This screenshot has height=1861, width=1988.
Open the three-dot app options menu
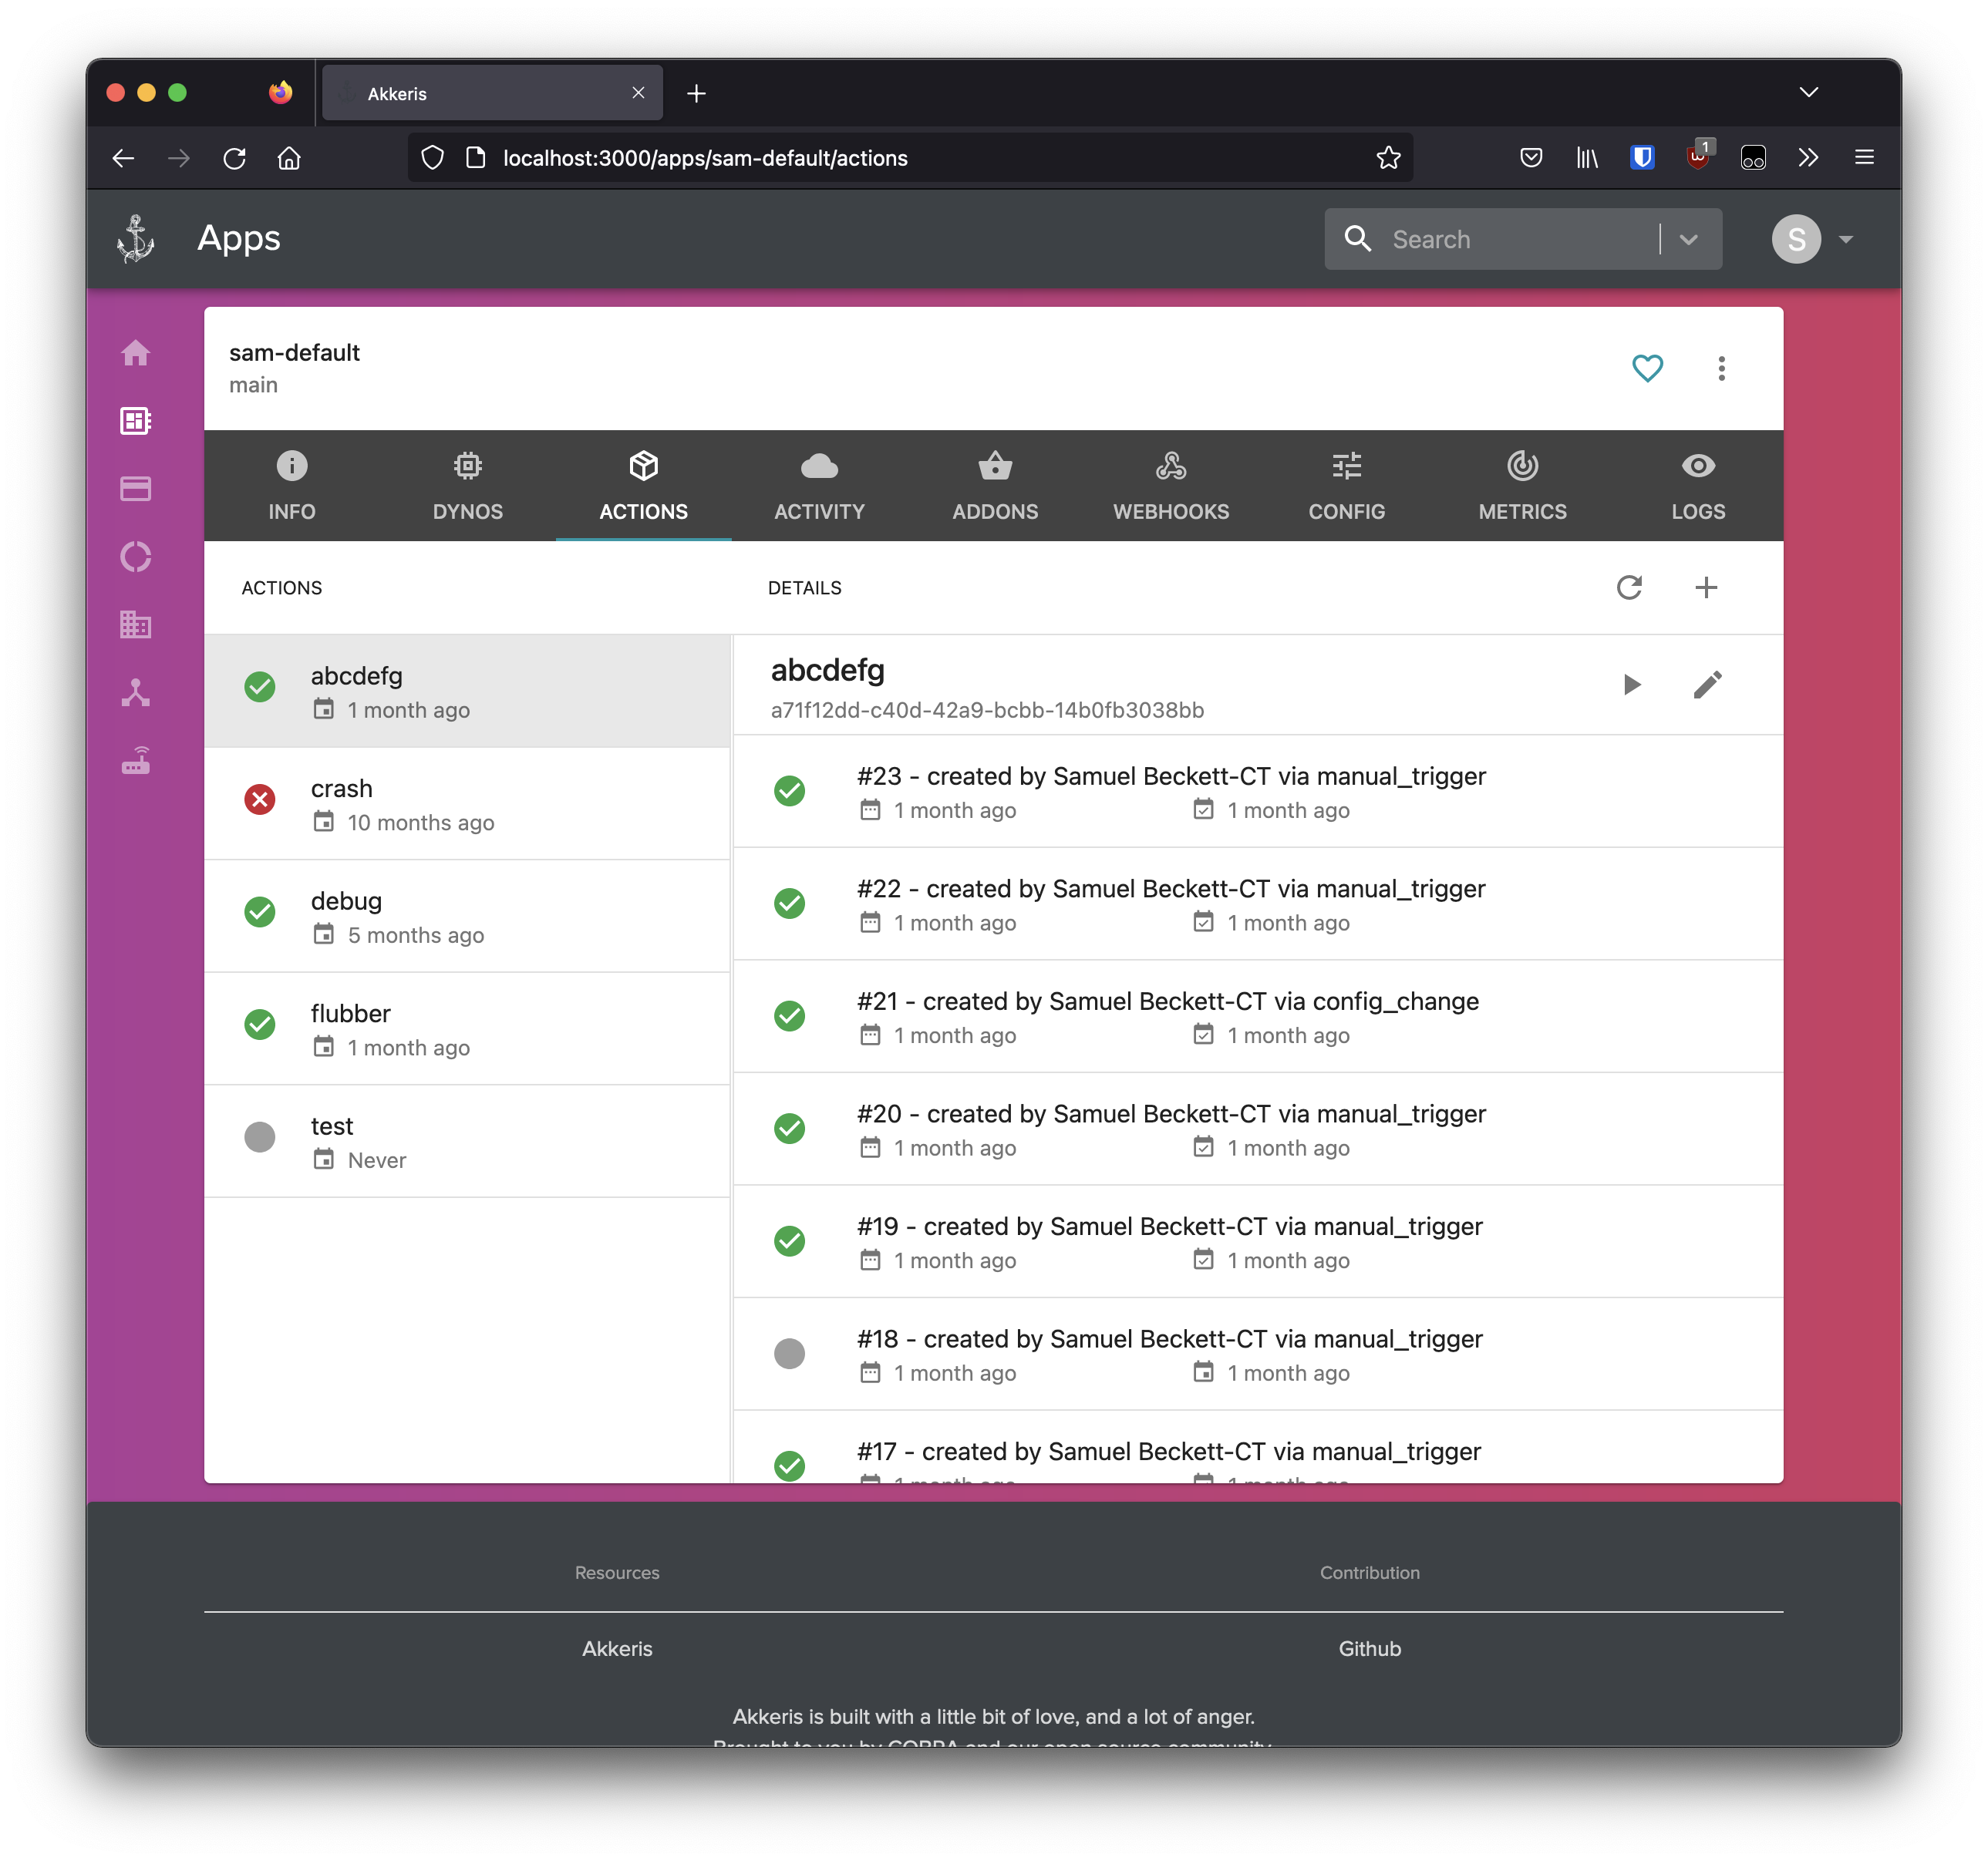click(1721, 368)
